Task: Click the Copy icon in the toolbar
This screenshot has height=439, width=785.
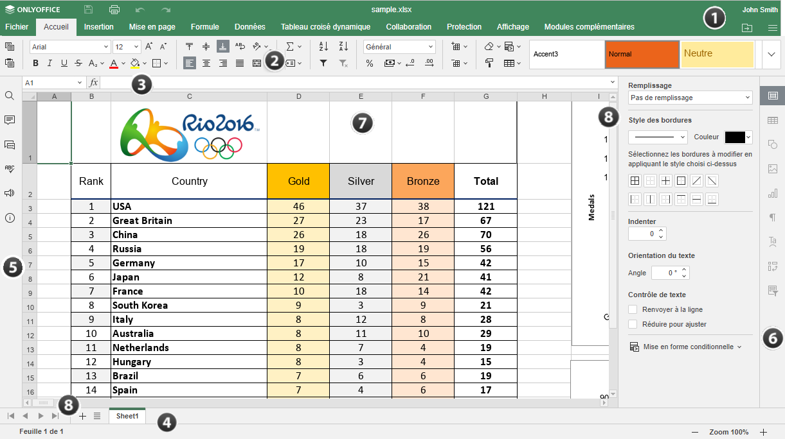Action: pyautogui.click(x=10, y=47)
